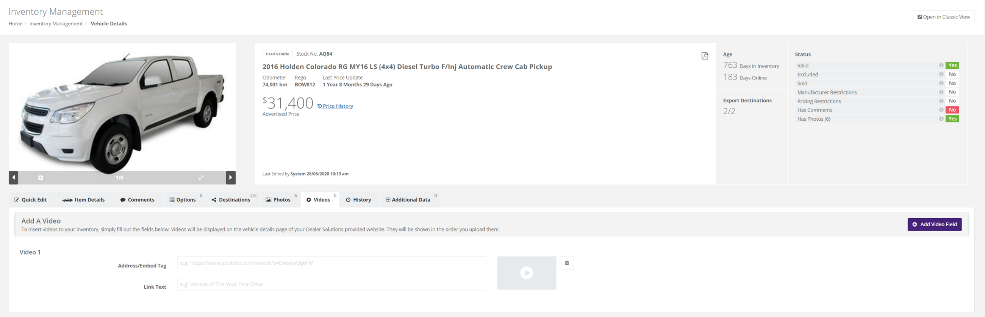Click the $31,400 advertised price
Image resolution: width=985 pixels, height=317 pixels.
click(288, 103)
